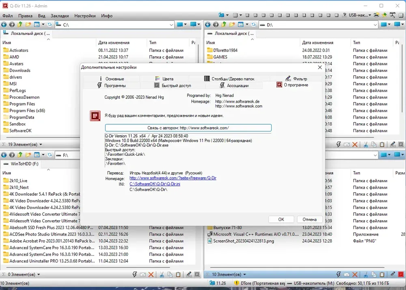The width and height of the screenshot is (406, 290).
Task: Expand view mode dropdown in D:\ pane
Action: [x=247, y=25]
